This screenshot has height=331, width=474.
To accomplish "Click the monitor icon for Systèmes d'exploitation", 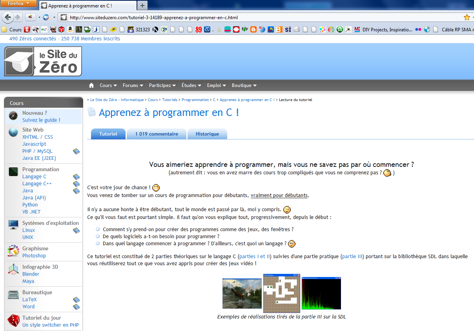I will tap(13, 225).
